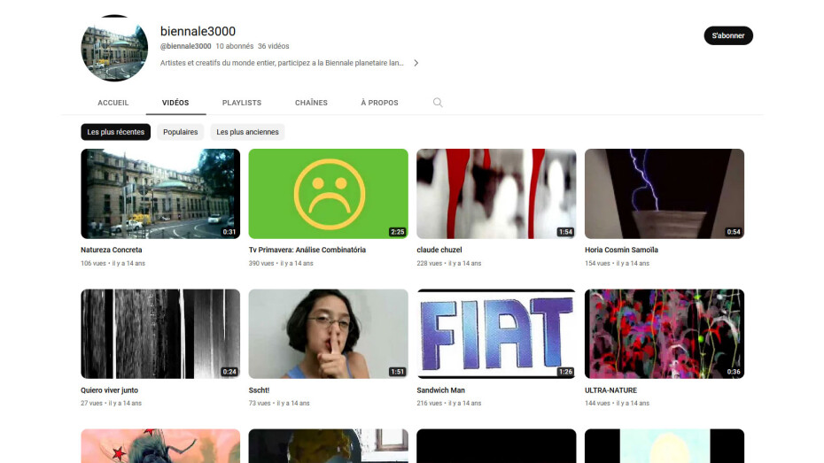Click the '390 vues • il y a 14 ans' text
This screenshot has width=824, height=463.
coord(281,264)
